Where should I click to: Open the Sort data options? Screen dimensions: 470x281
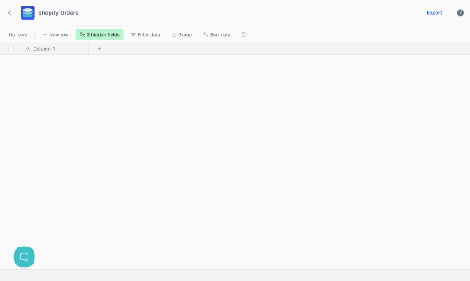tap(217, 34)
